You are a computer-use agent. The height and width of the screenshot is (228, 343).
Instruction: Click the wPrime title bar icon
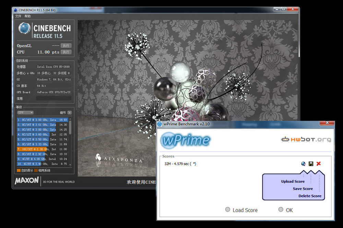tap(160, 124)
